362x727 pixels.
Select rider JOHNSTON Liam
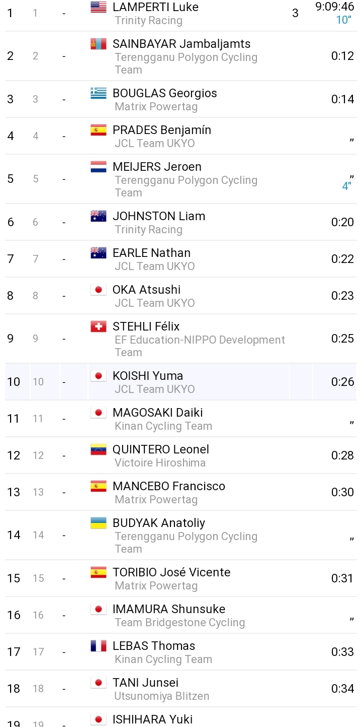(159, 216)
